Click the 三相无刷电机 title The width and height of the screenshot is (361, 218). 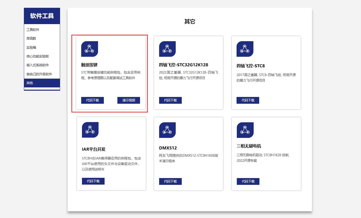tap(249, 146)
